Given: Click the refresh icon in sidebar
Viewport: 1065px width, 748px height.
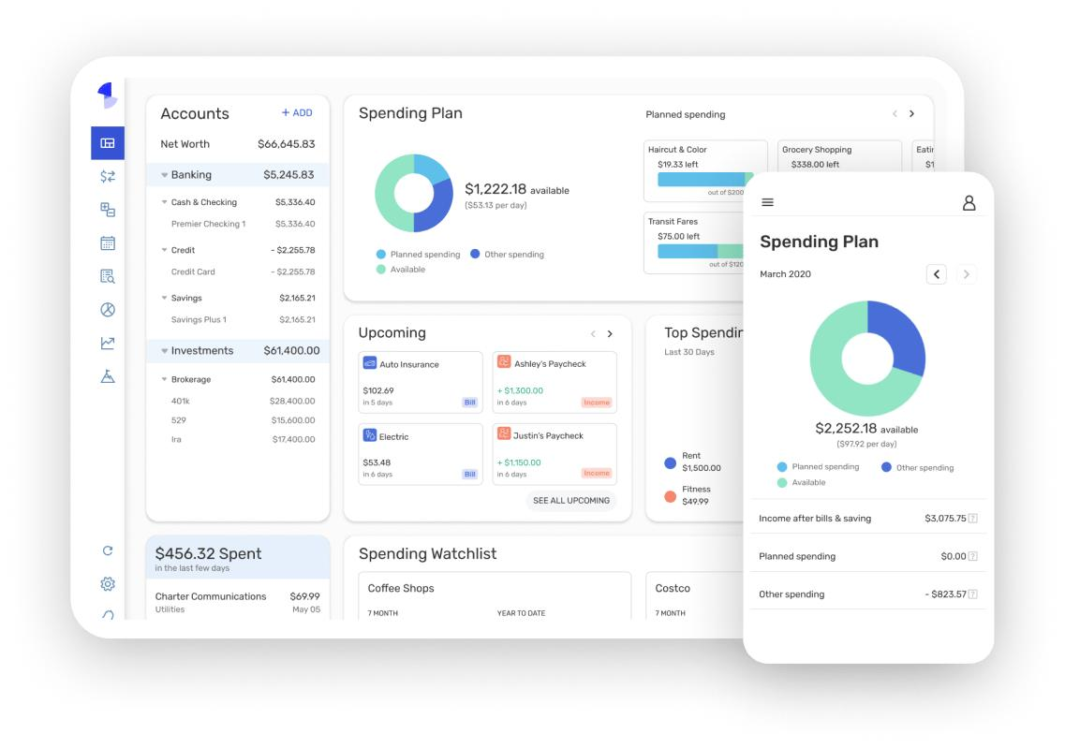Looking at the screenshot, I should (x=108, y=550).
